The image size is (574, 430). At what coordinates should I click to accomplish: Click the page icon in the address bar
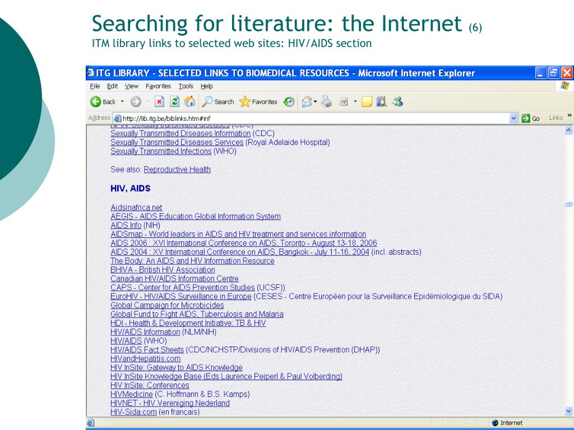[x=118, y=118]
